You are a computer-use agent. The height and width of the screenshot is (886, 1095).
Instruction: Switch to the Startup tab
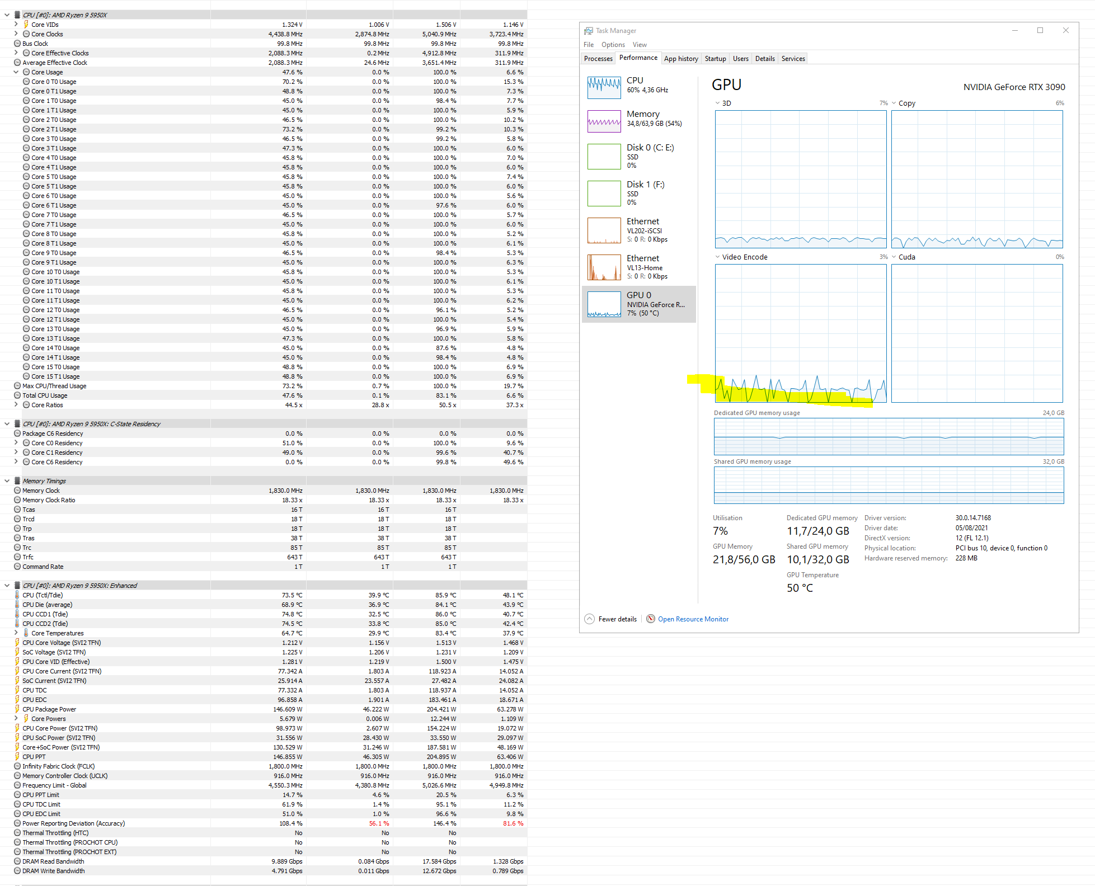(x=715, y=59)
